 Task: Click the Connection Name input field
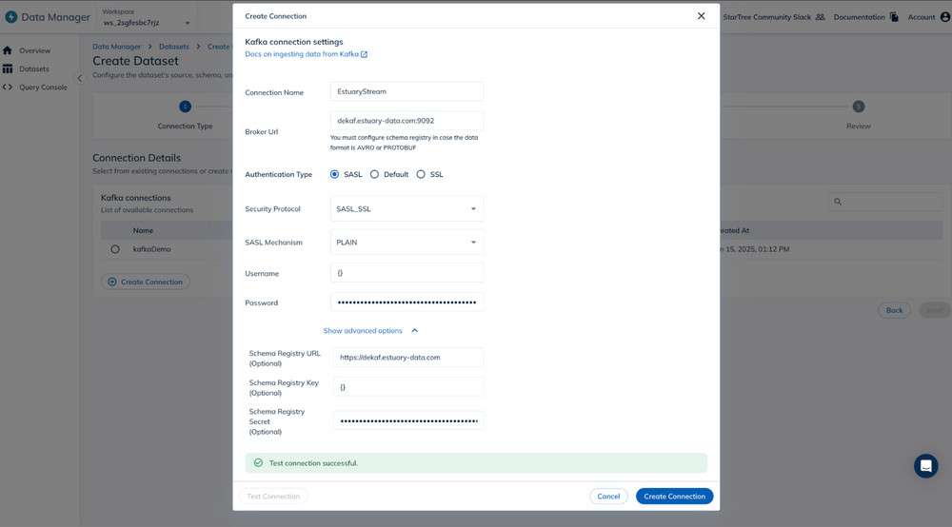point(407,91)
